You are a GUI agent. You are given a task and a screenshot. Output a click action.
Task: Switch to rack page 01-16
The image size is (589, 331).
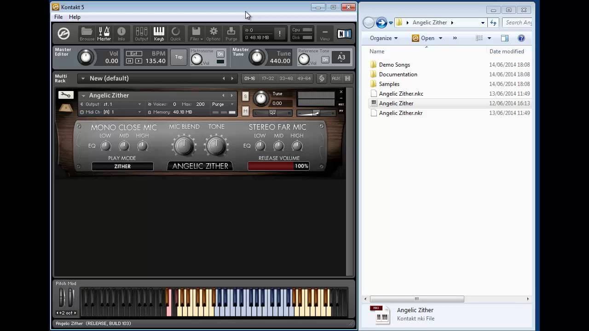[250, 78]
